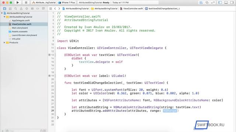Toggle the Utilities pane visibility
The height and width of the screenshot is (132, 236).
click(232, 3)
